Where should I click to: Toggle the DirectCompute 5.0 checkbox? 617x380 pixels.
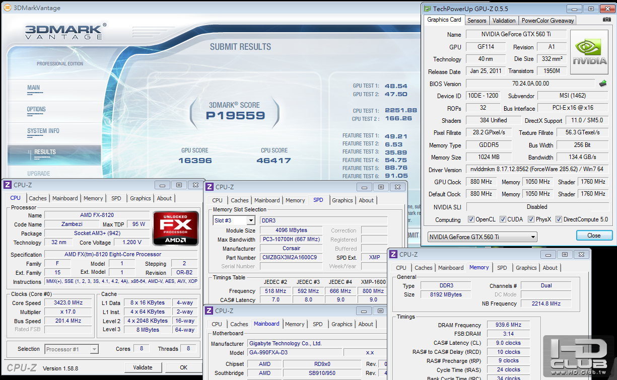pos(558,219)
